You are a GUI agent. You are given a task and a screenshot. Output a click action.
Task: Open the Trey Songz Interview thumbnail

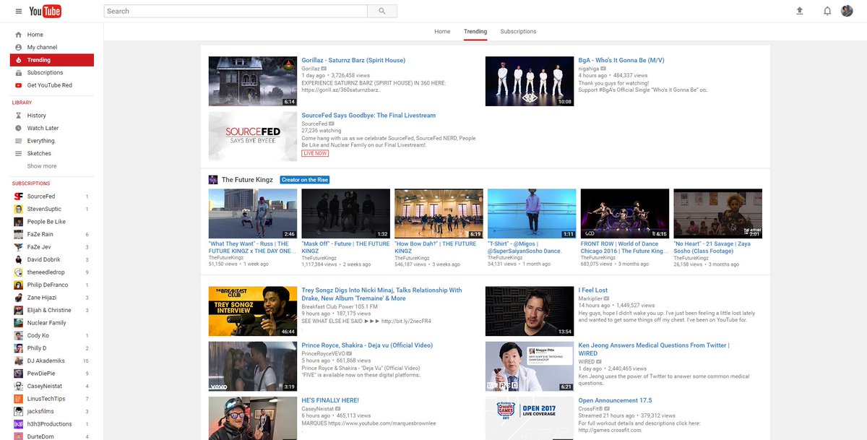pyautogui.click(x=253, y=311)
